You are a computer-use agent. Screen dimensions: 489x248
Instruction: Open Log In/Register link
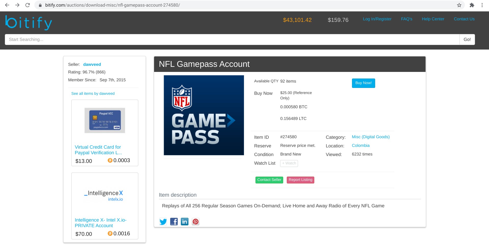(x=377, y=19)
